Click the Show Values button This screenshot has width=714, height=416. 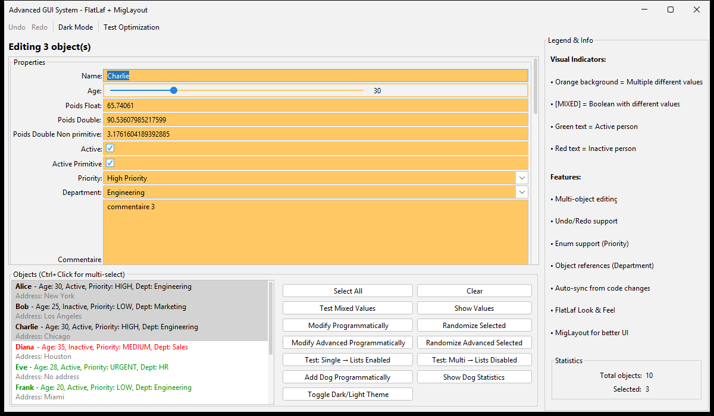pyautogui.click(x=474, y=308)
